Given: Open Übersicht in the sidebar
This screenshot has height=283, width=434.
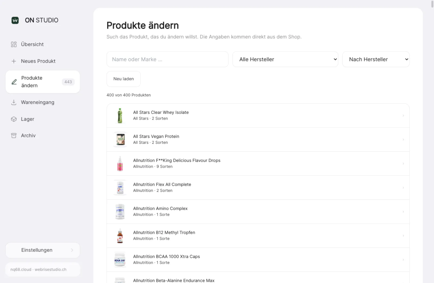Looking at the screenshot, I should [43, 44].
